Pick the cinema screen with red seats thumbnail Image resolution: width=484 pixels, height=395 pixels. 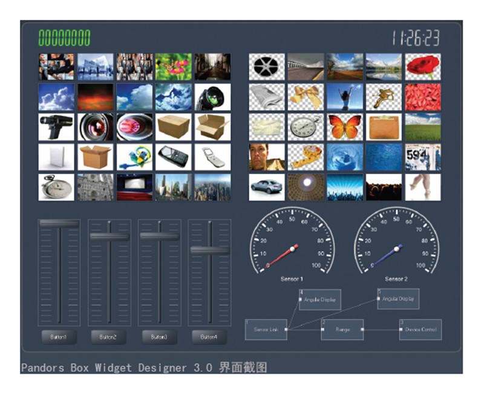134,188
